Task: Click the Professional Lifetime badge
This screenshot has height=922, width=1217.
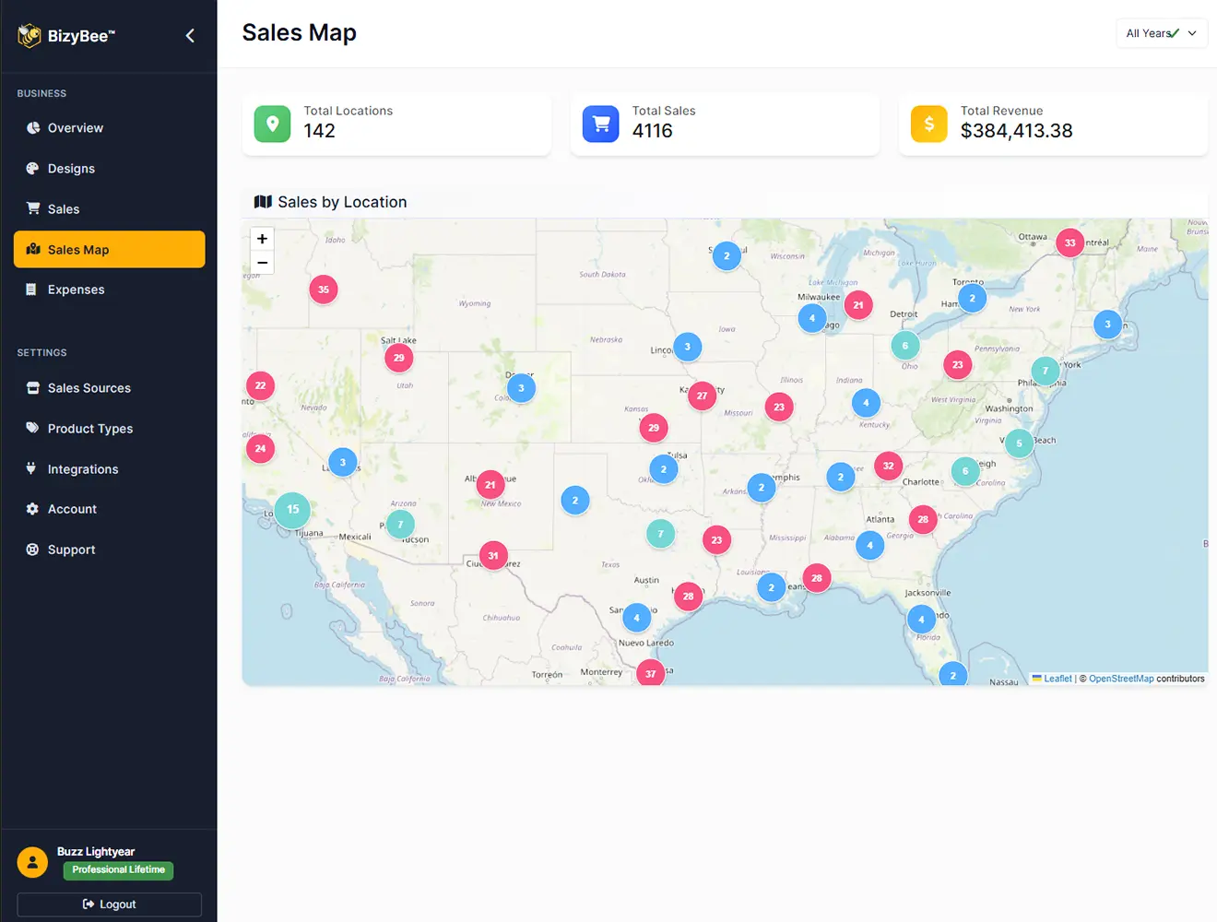Action: (118, 869)
